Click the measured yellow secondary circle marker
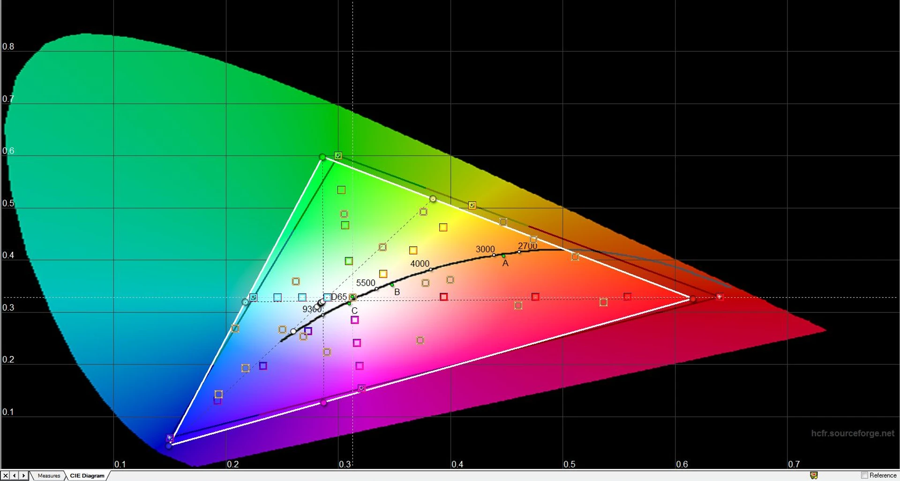The height and width of the screenshot is (481, 900). (433, 199)
